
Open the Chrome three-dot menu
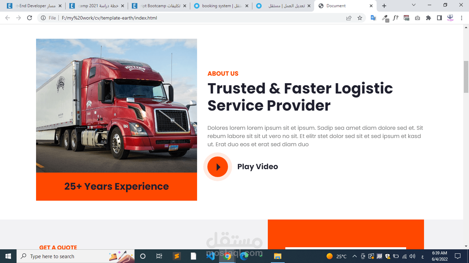461,18
